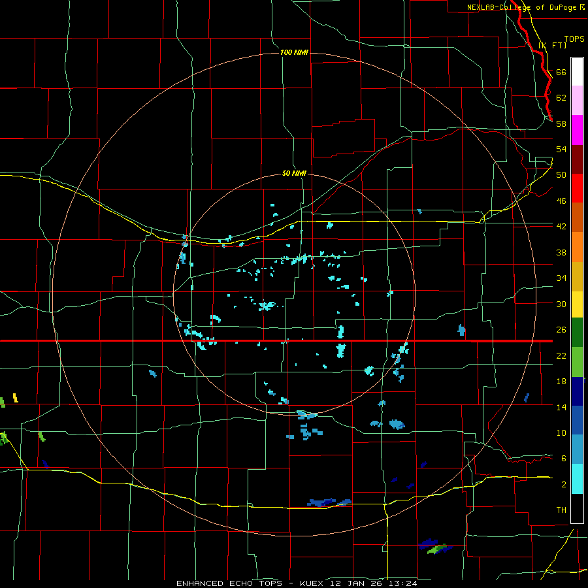Click the '14' legend value
Image resolution: width=588 pixels, height=588 pixels.
click(561, 407)
